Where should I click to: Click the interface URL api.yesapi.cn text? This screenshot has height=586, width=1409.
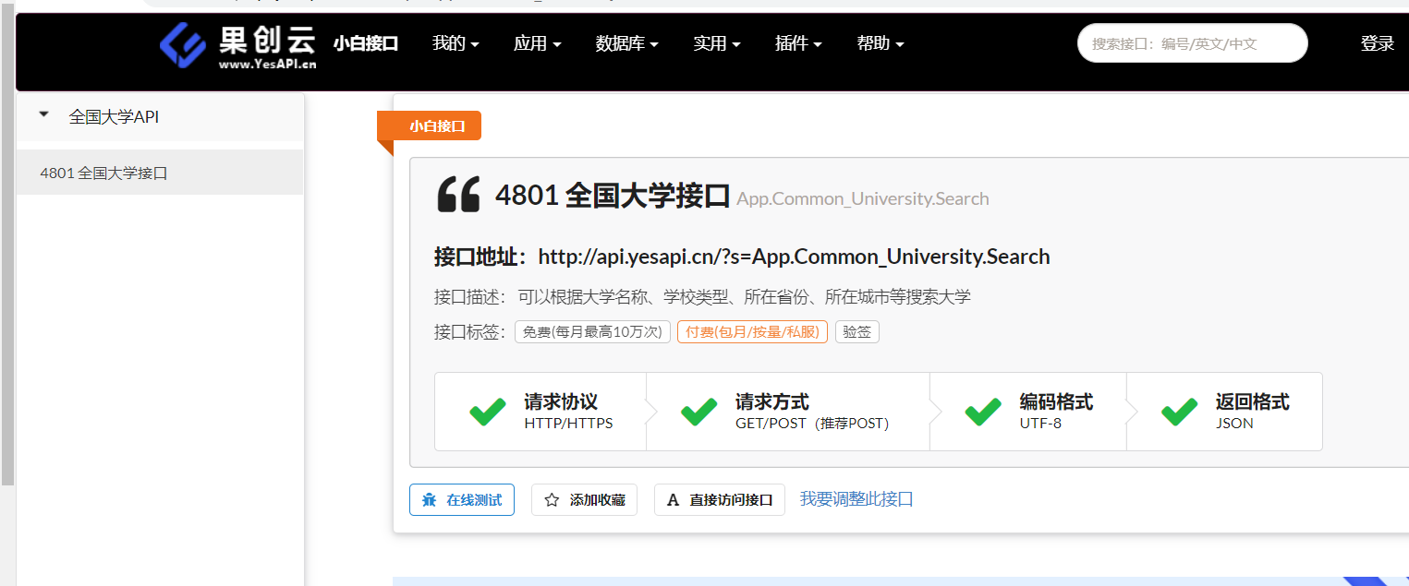pyautogui.click(x=794, y=257)
